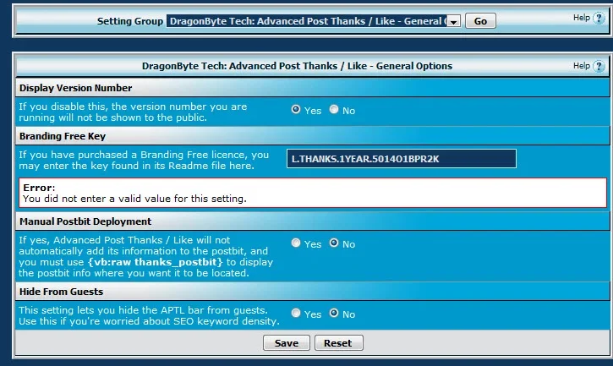Open the Setting Group dropdown arrow
This screenshot has height=366, width=613.
point(453,21)
